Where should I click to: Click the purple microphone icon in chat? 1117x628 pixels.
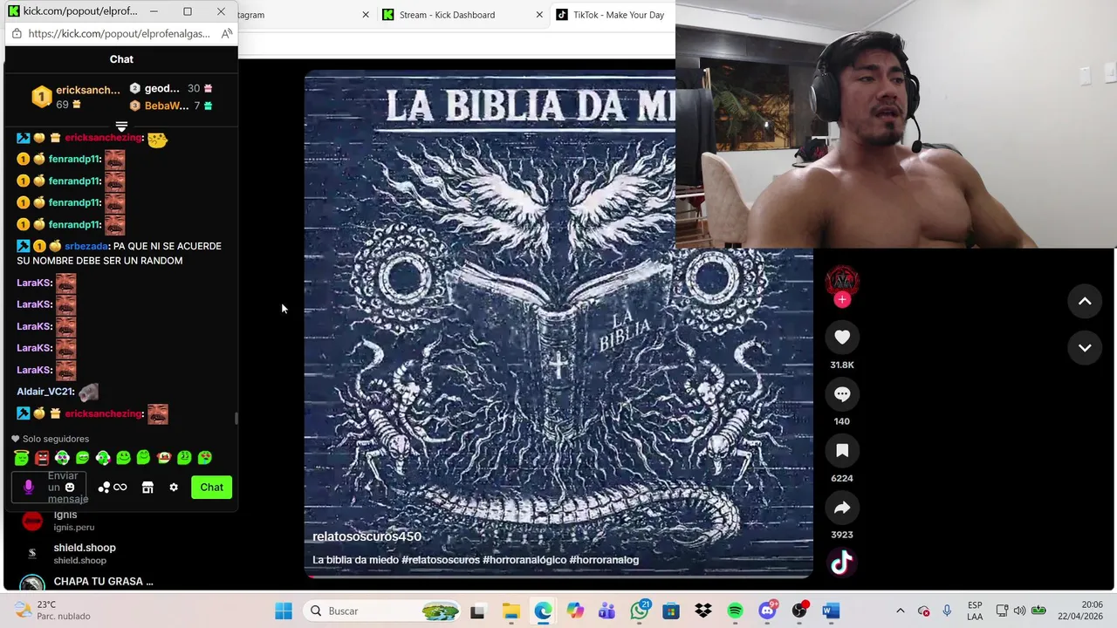(29, 488)
